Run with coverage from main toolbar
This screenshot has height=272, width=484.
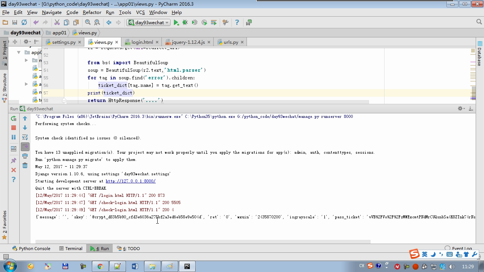click(195, 23)
